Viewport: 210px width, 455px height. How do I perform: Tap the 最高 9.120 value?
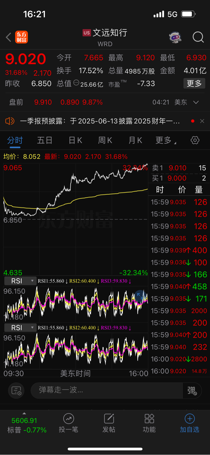pyautogui.click(x=145, y=58)
